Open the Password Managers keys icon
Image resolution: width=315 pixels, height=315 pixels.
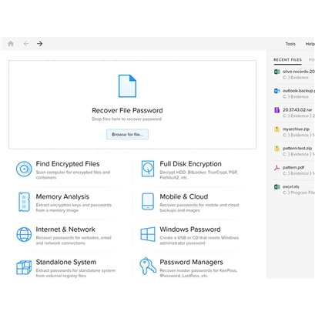coord(148,266)
